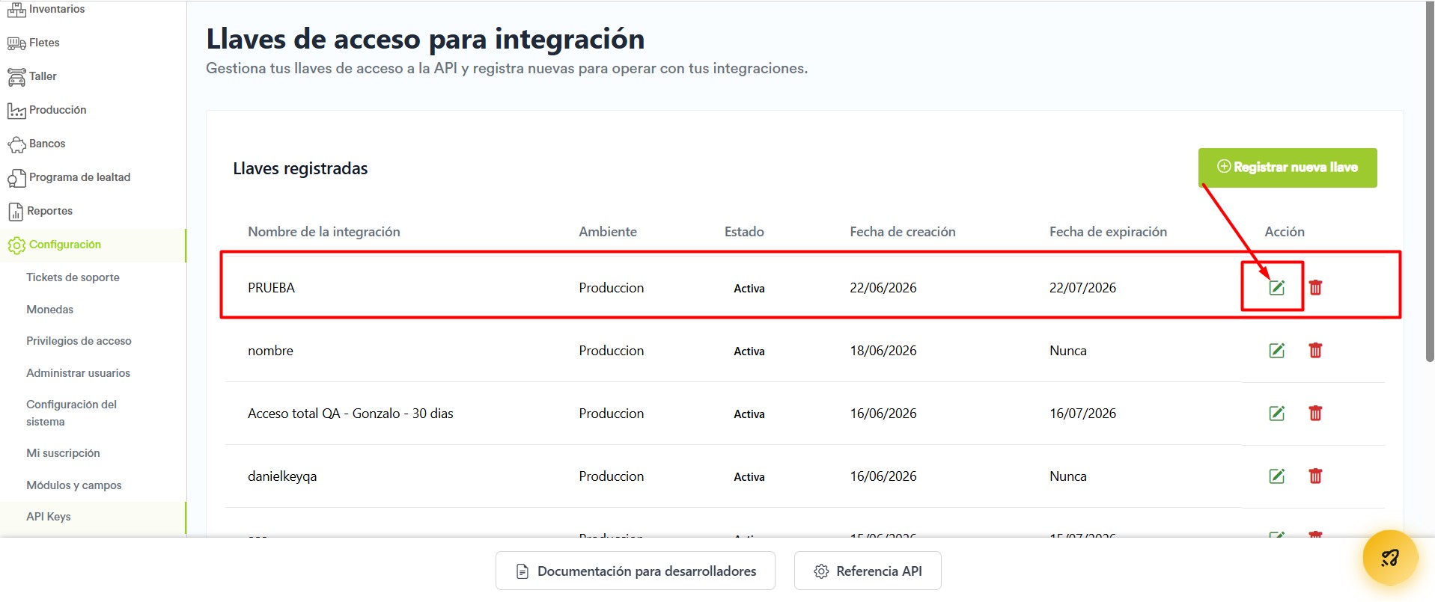Delete the Acceso total QA Gonzalo key
This screenshot has width=1435, height=602.
click(x=1315, y=413)
